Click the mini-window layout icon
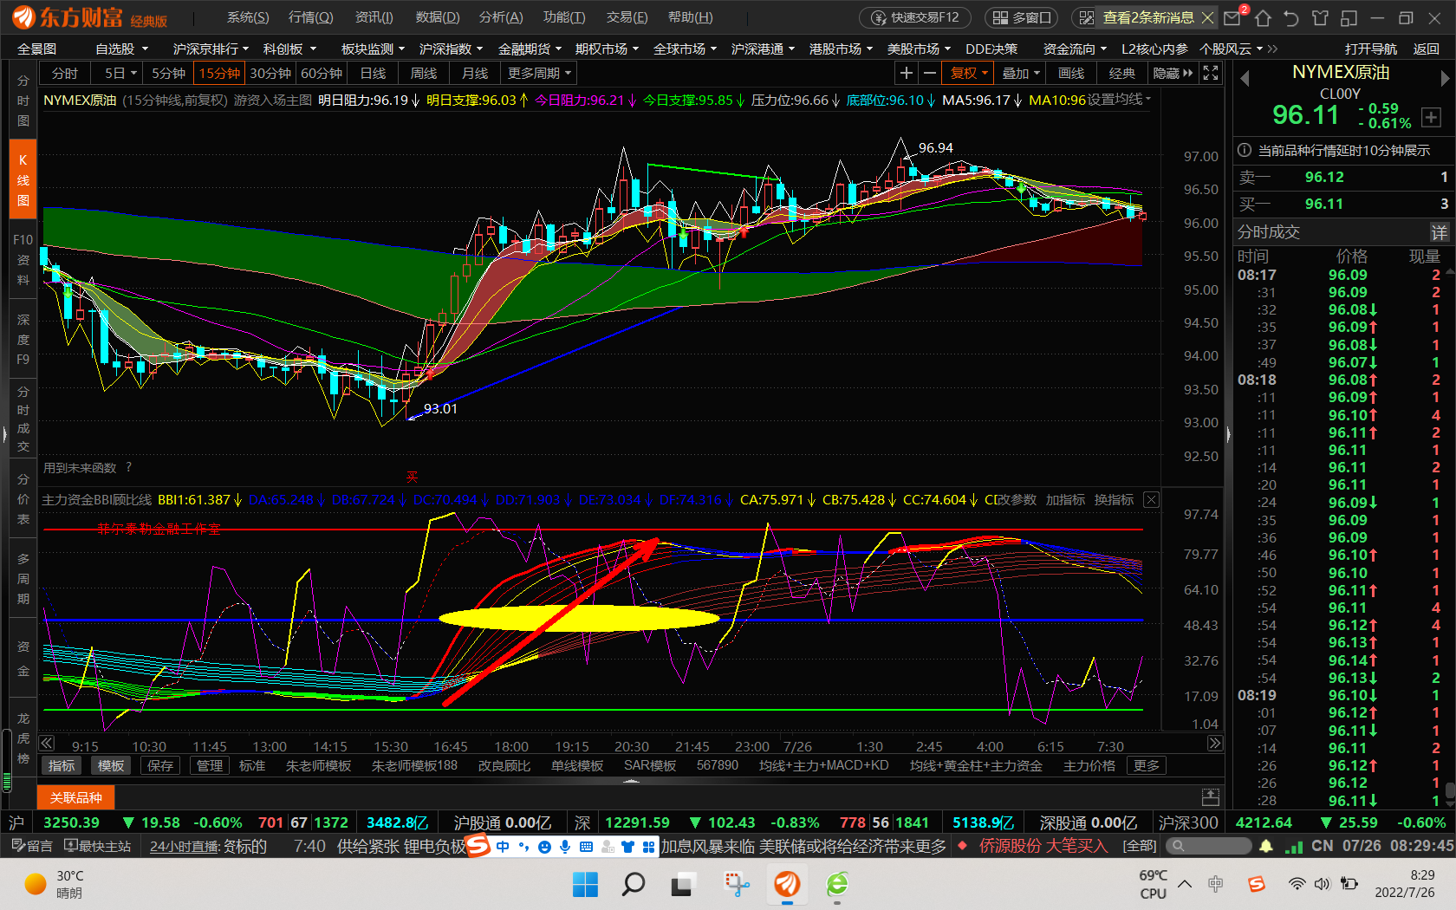Screen dimensions: 1456x910 (x=1349, y=18)
